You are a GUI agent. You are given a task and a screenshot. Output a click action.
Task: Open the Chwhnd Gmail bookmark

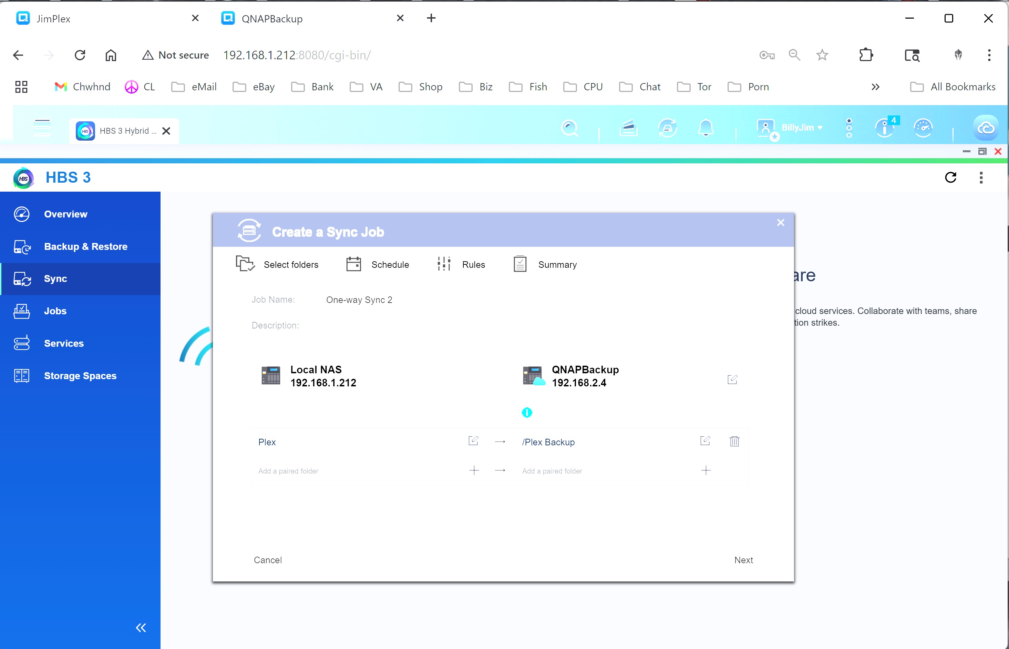83,87
